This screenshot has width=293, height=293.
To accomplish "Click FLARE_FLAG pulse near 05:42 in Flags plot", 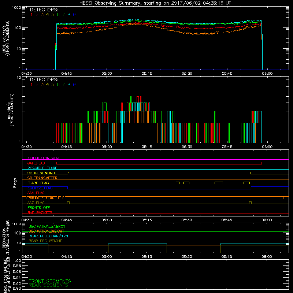I will coord(219,182).
